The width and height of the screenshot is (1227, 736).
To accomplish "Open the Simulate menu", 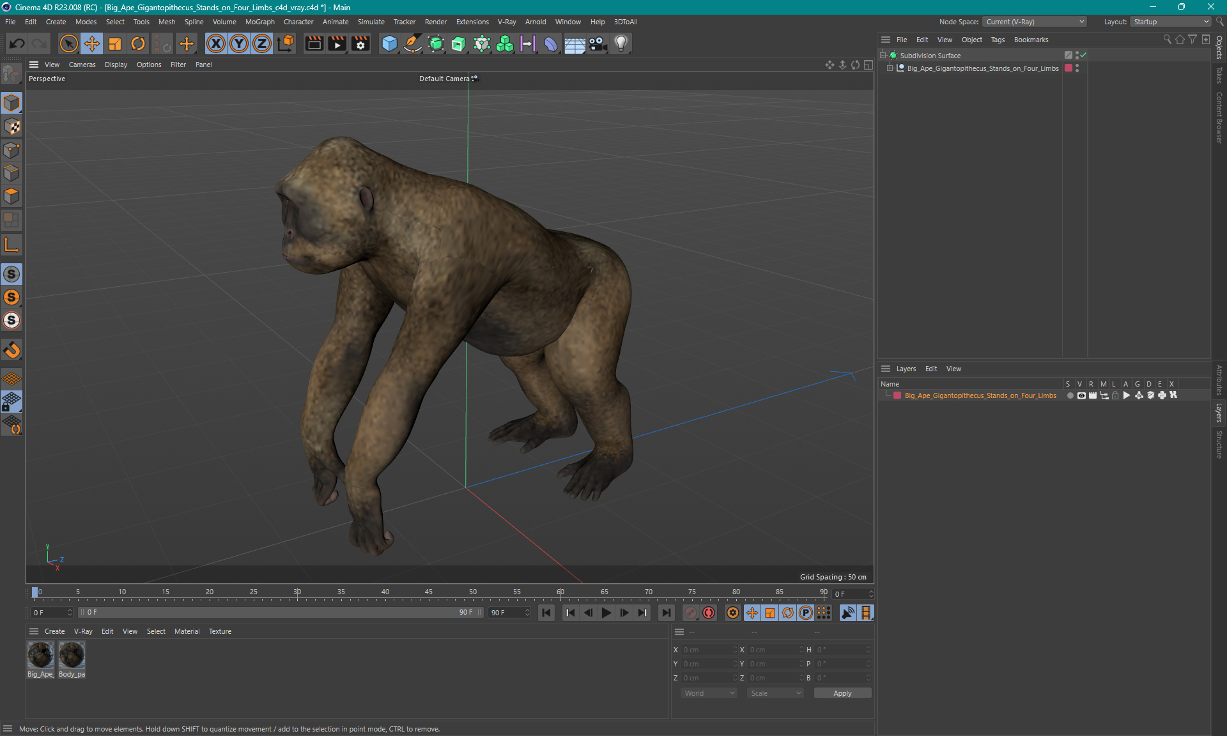I will [371, 22].
